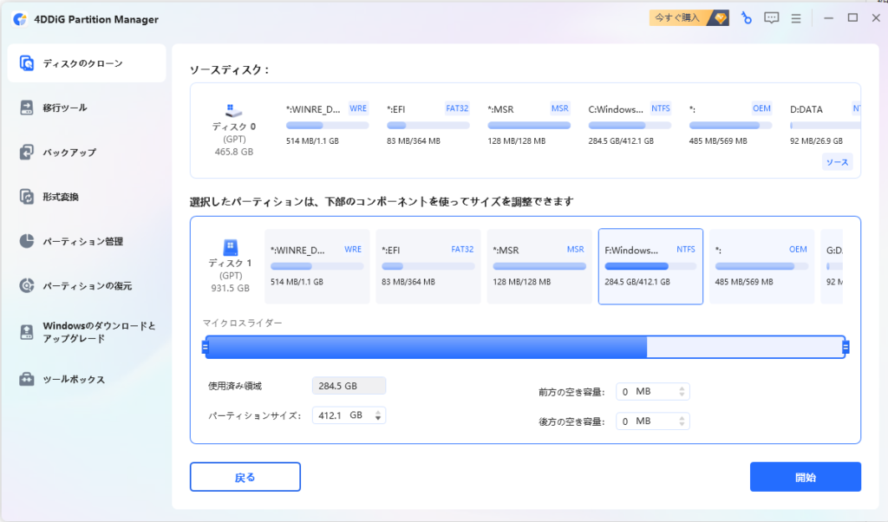
Task: Select target F:Windows... NTFS partition
Action: 650,267
